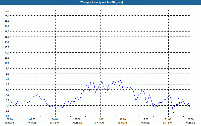Pick the 7,0 y-axis label

pos(8,79)
